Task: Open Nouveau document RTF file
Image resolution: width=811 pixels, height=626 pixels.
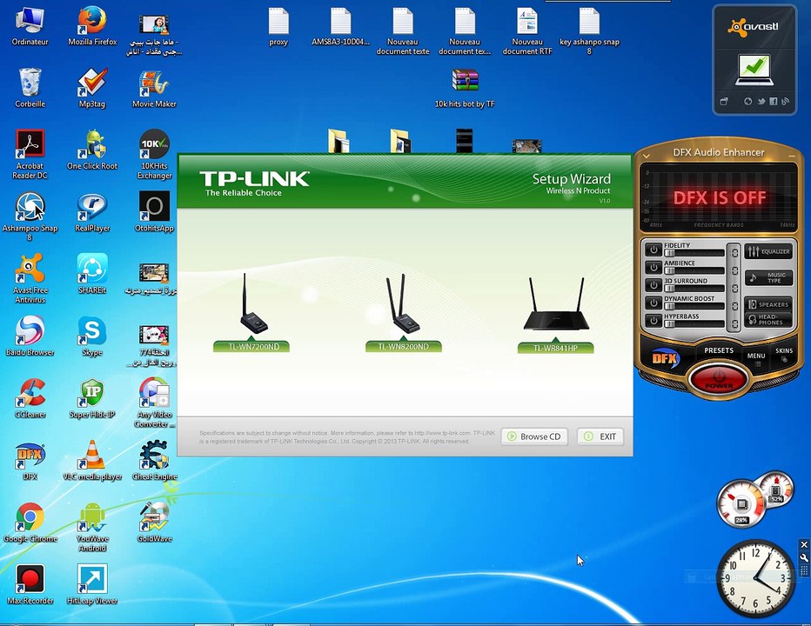Action: coord(527,30)
